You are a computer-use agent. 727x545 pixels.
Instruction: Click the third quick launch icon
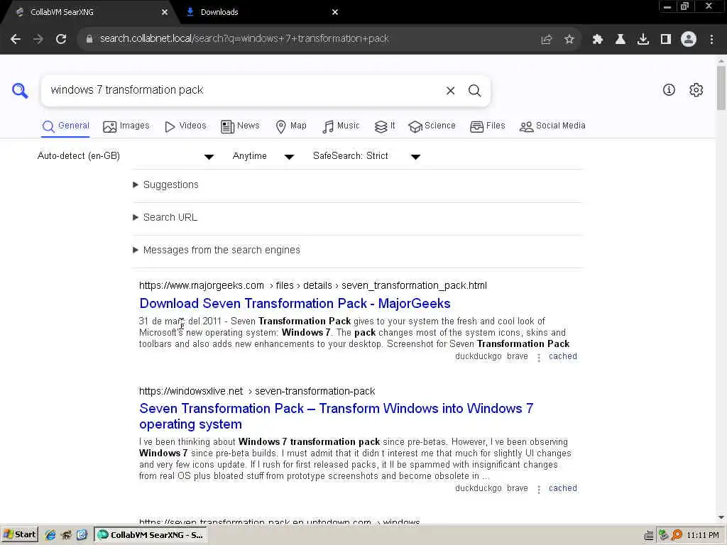82,535
